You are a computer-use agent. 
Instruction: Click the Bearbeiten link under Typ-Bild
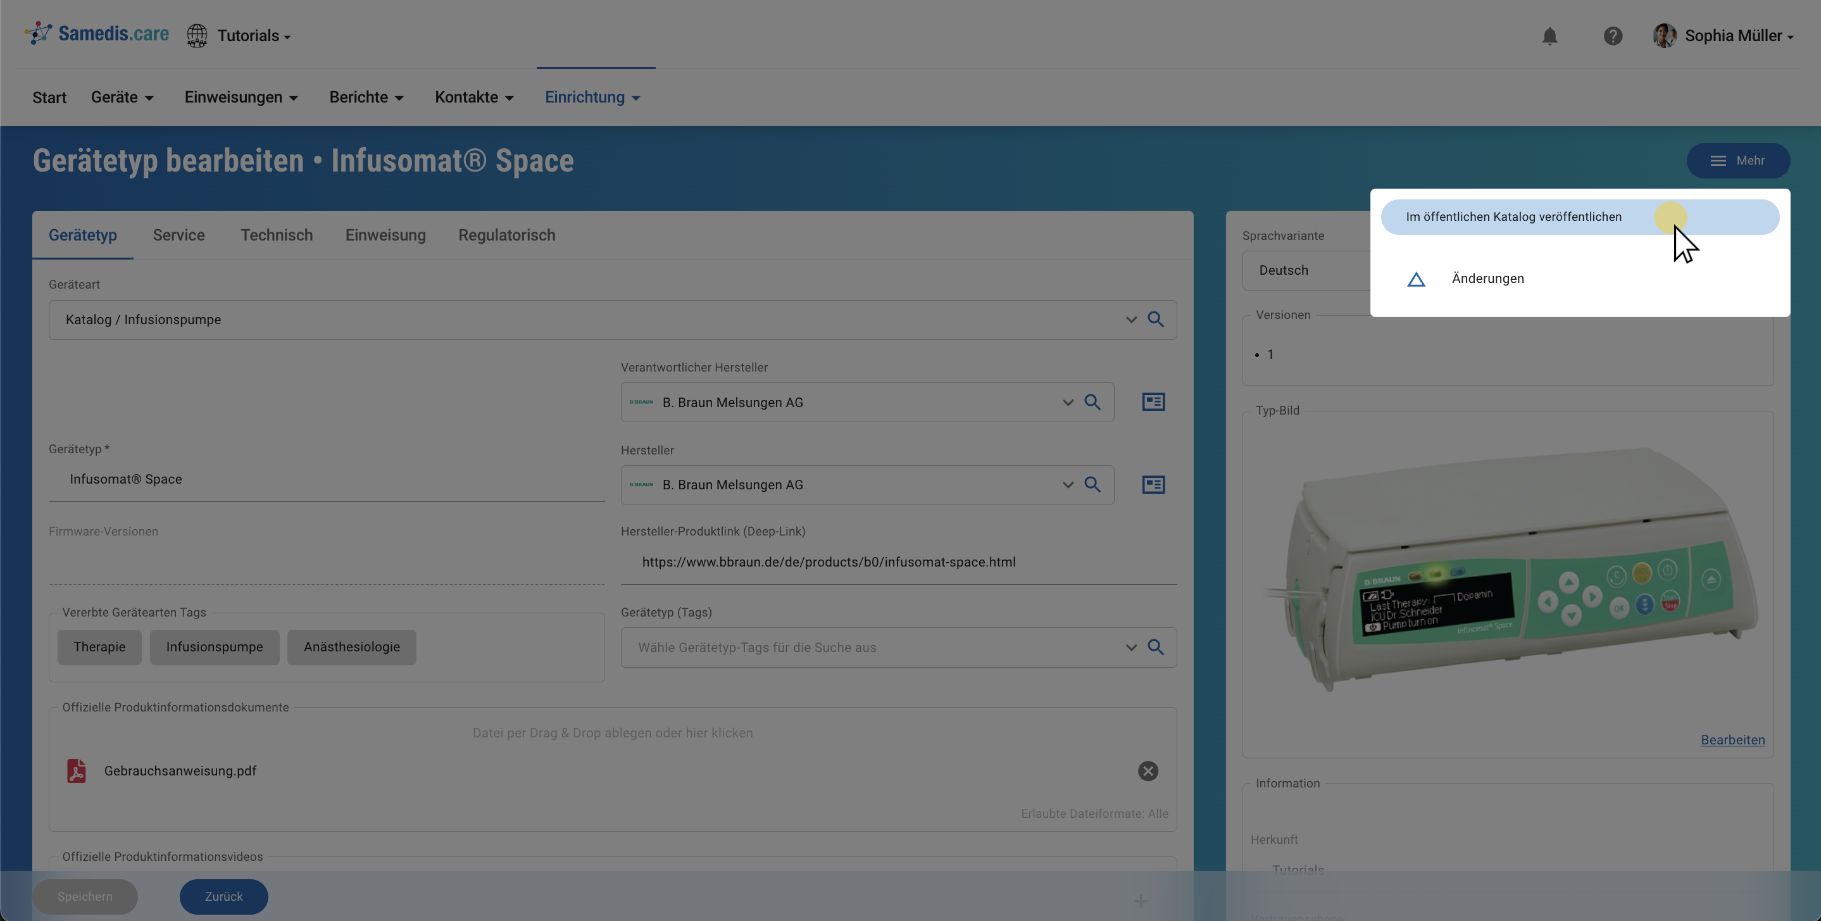point(1732,740)
